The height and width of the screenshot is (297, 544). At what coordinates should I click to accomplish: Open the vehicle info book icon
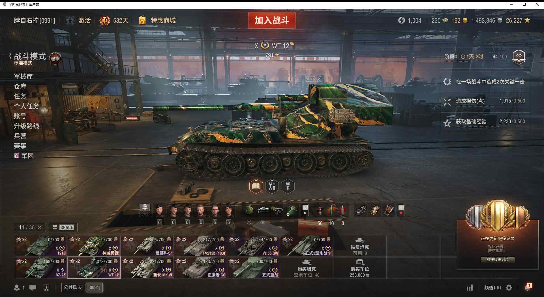pos(256,186)
